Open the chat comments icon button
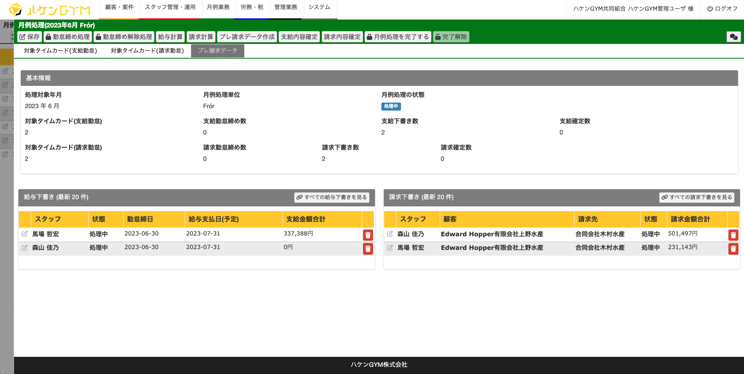The width and height of the screenshot is (744, 374). (734, 37)
